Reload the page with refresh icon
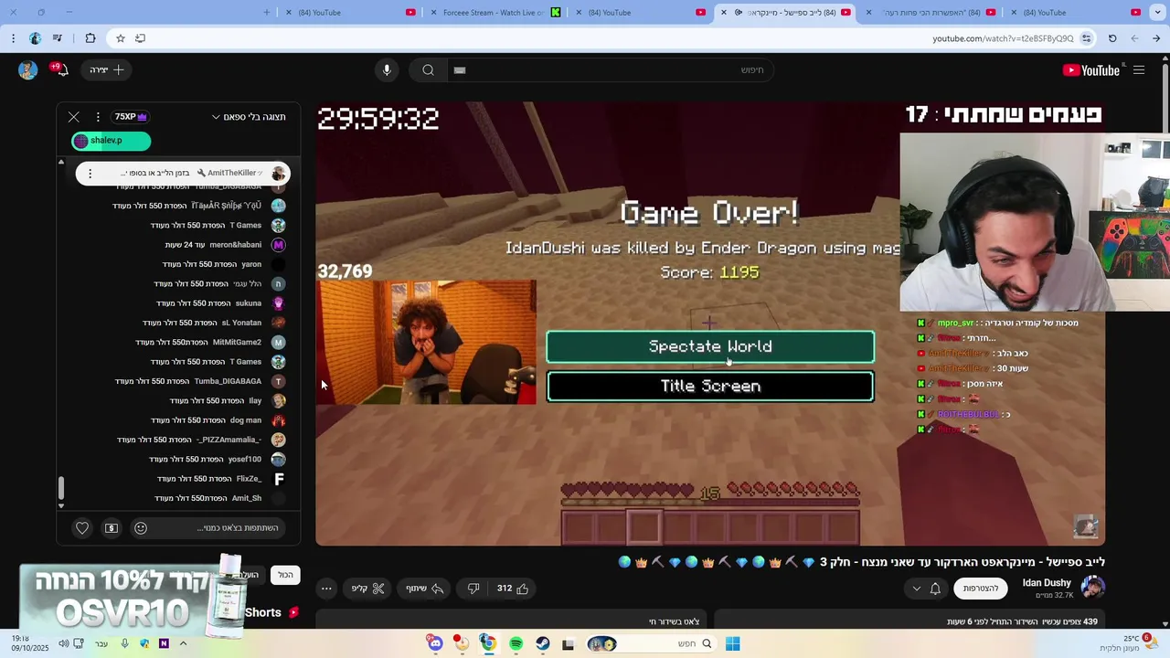Image resolution: width=1170 pixels, height=658 pixels. 1112,38
